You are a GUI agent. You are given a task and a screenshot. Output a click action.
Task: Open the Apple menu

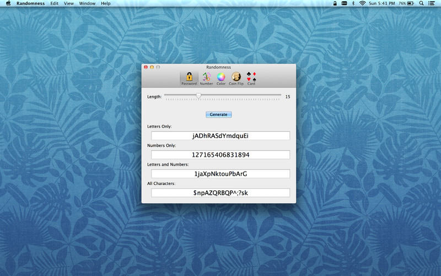8,3
